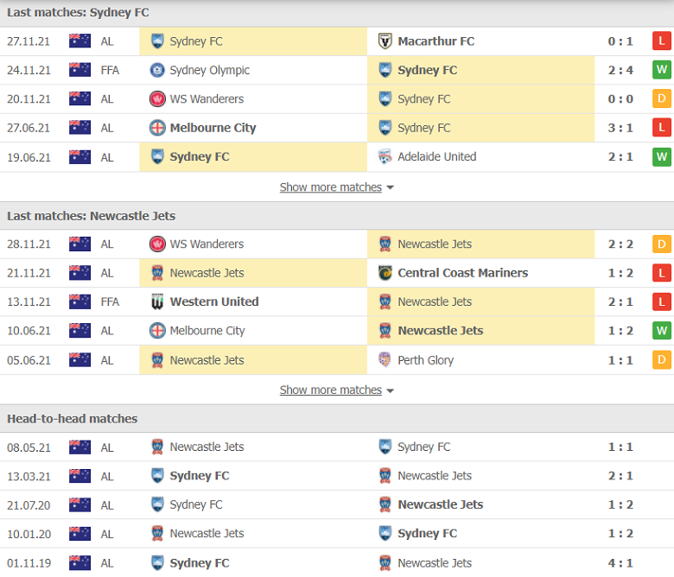Click the orange D badge for Perth Glory match

(662, 359)
